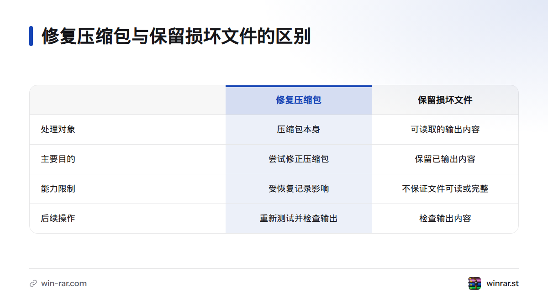Click the link icon beside win-rar.com
This screenshot has width=548, height=308.
(33, 283)
